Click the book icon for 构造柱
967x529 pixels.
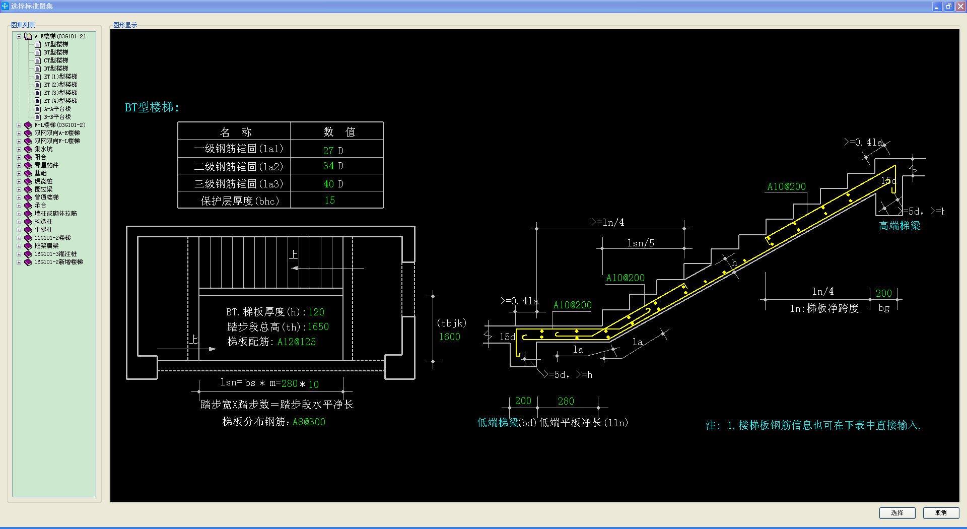pyautogui.click(x=28, y=222)
